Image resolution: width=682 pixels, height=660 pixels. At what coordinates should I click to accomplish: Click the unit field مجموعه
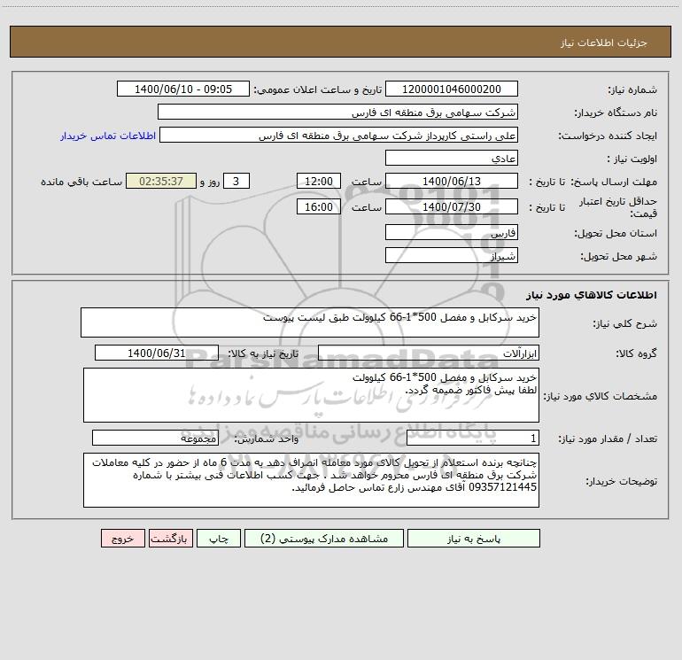(x=155, y=438)
